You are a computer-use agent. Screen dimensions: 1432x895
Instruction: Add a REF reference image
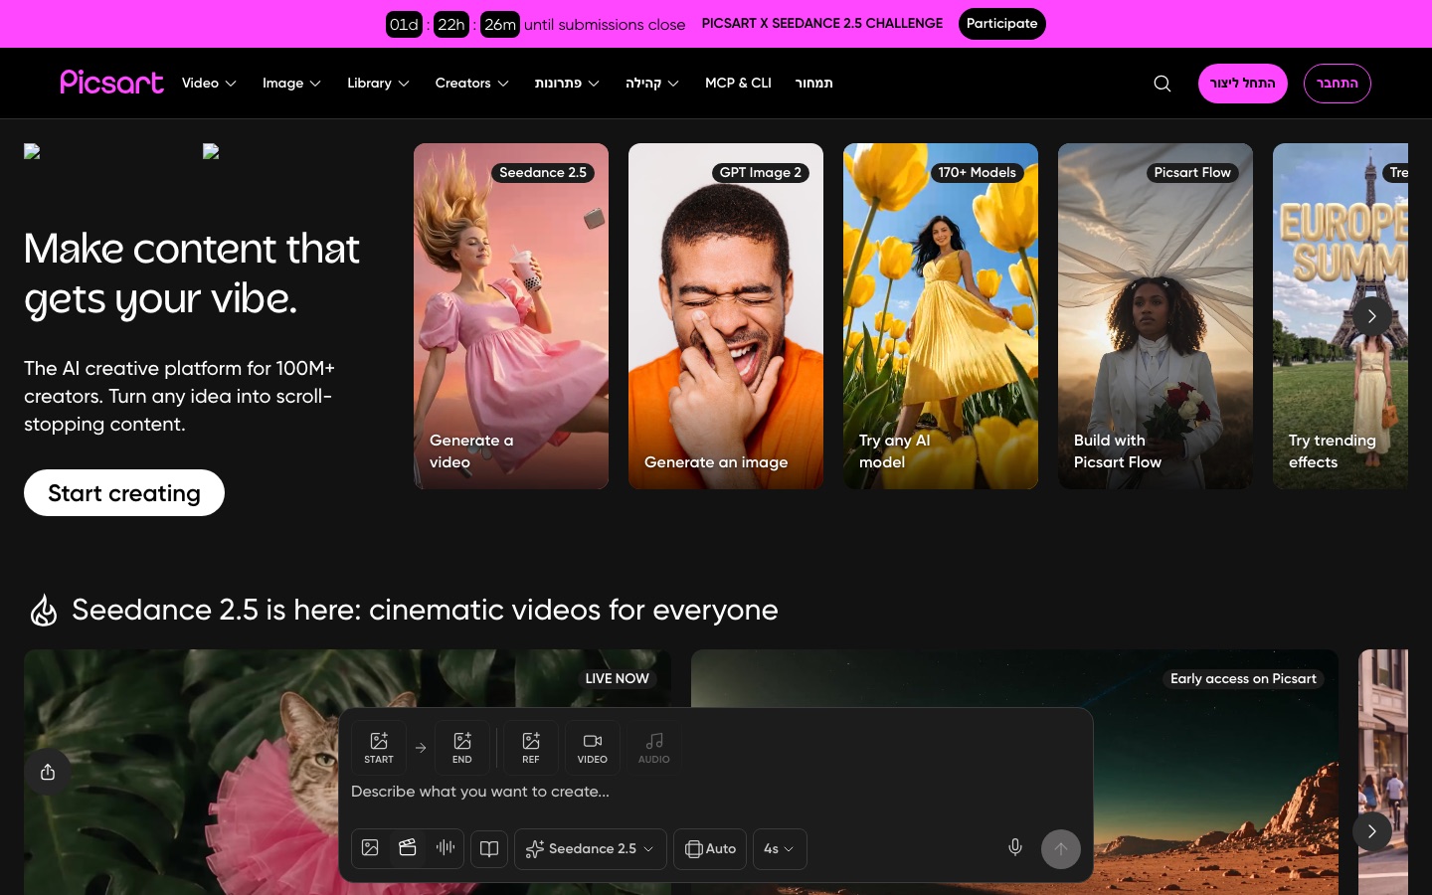531,748
